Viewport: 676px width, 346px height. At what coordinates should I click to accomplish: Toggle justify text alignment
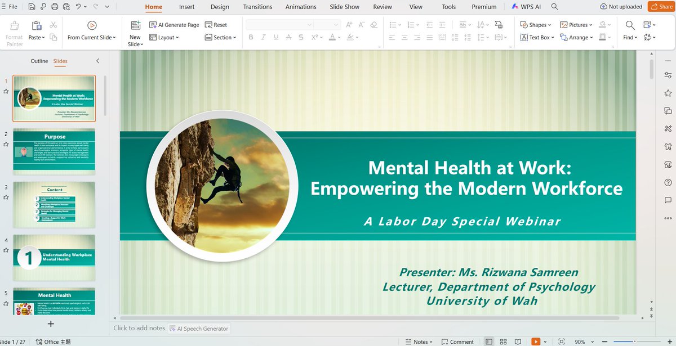[x=429, y=37]
